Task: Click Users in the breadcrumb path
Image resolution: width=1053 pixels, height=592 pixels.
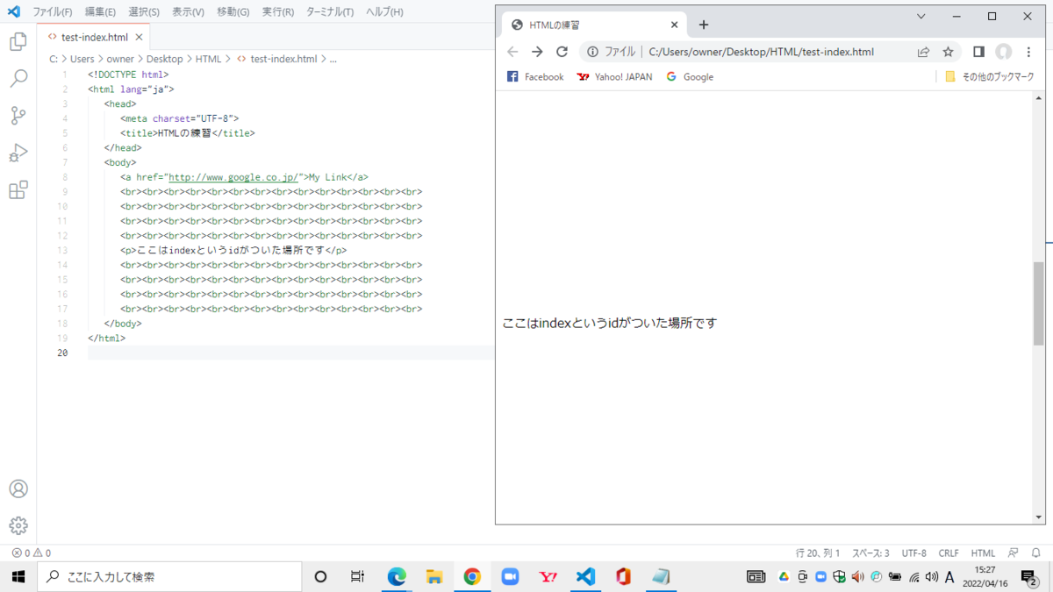Action: tap(82, 59)
